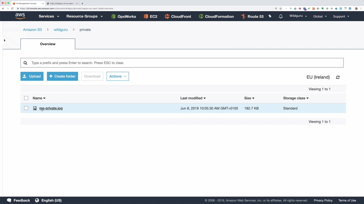Screen dimensions: 364x204
Task: Open the me-private.jpg object link
Action: point(51,108)
